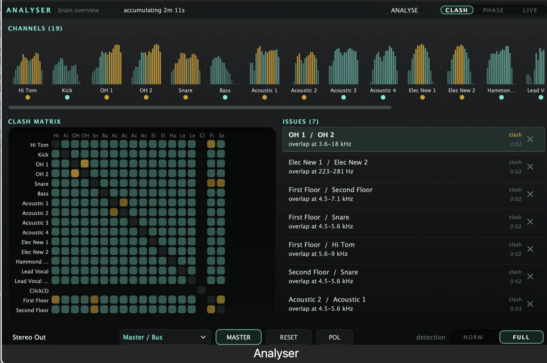
Task: Select the First Floor / Hi Tom issue
Action: tap(413, 249)
